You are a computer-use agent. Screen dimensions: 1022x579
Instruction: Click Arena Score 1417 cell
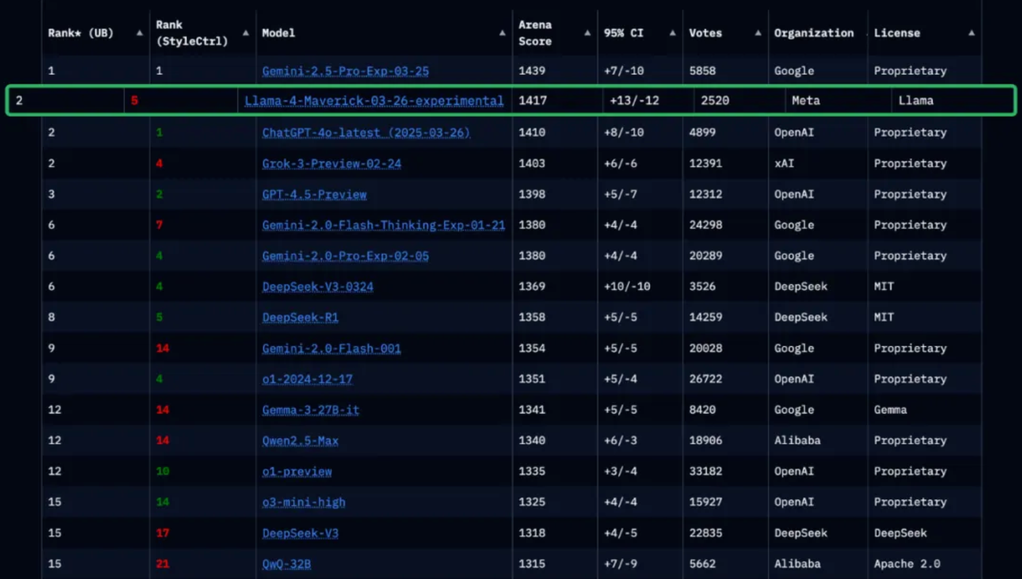pos(533,100)
